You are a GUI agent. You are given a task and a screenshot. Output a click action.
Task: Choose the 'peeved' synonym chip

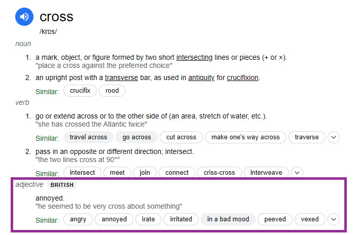click(275, 219)
